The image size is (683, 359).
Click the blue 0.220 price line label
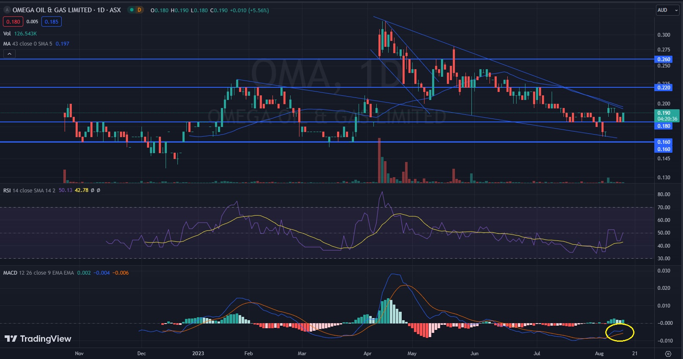(x=664, y=88)
